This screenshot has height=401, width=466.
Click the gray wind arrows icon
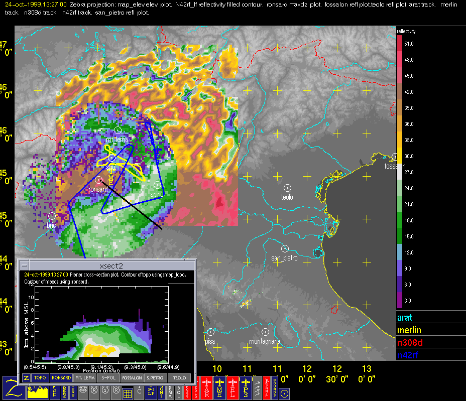pyautogui.click(x=257, y=387)
